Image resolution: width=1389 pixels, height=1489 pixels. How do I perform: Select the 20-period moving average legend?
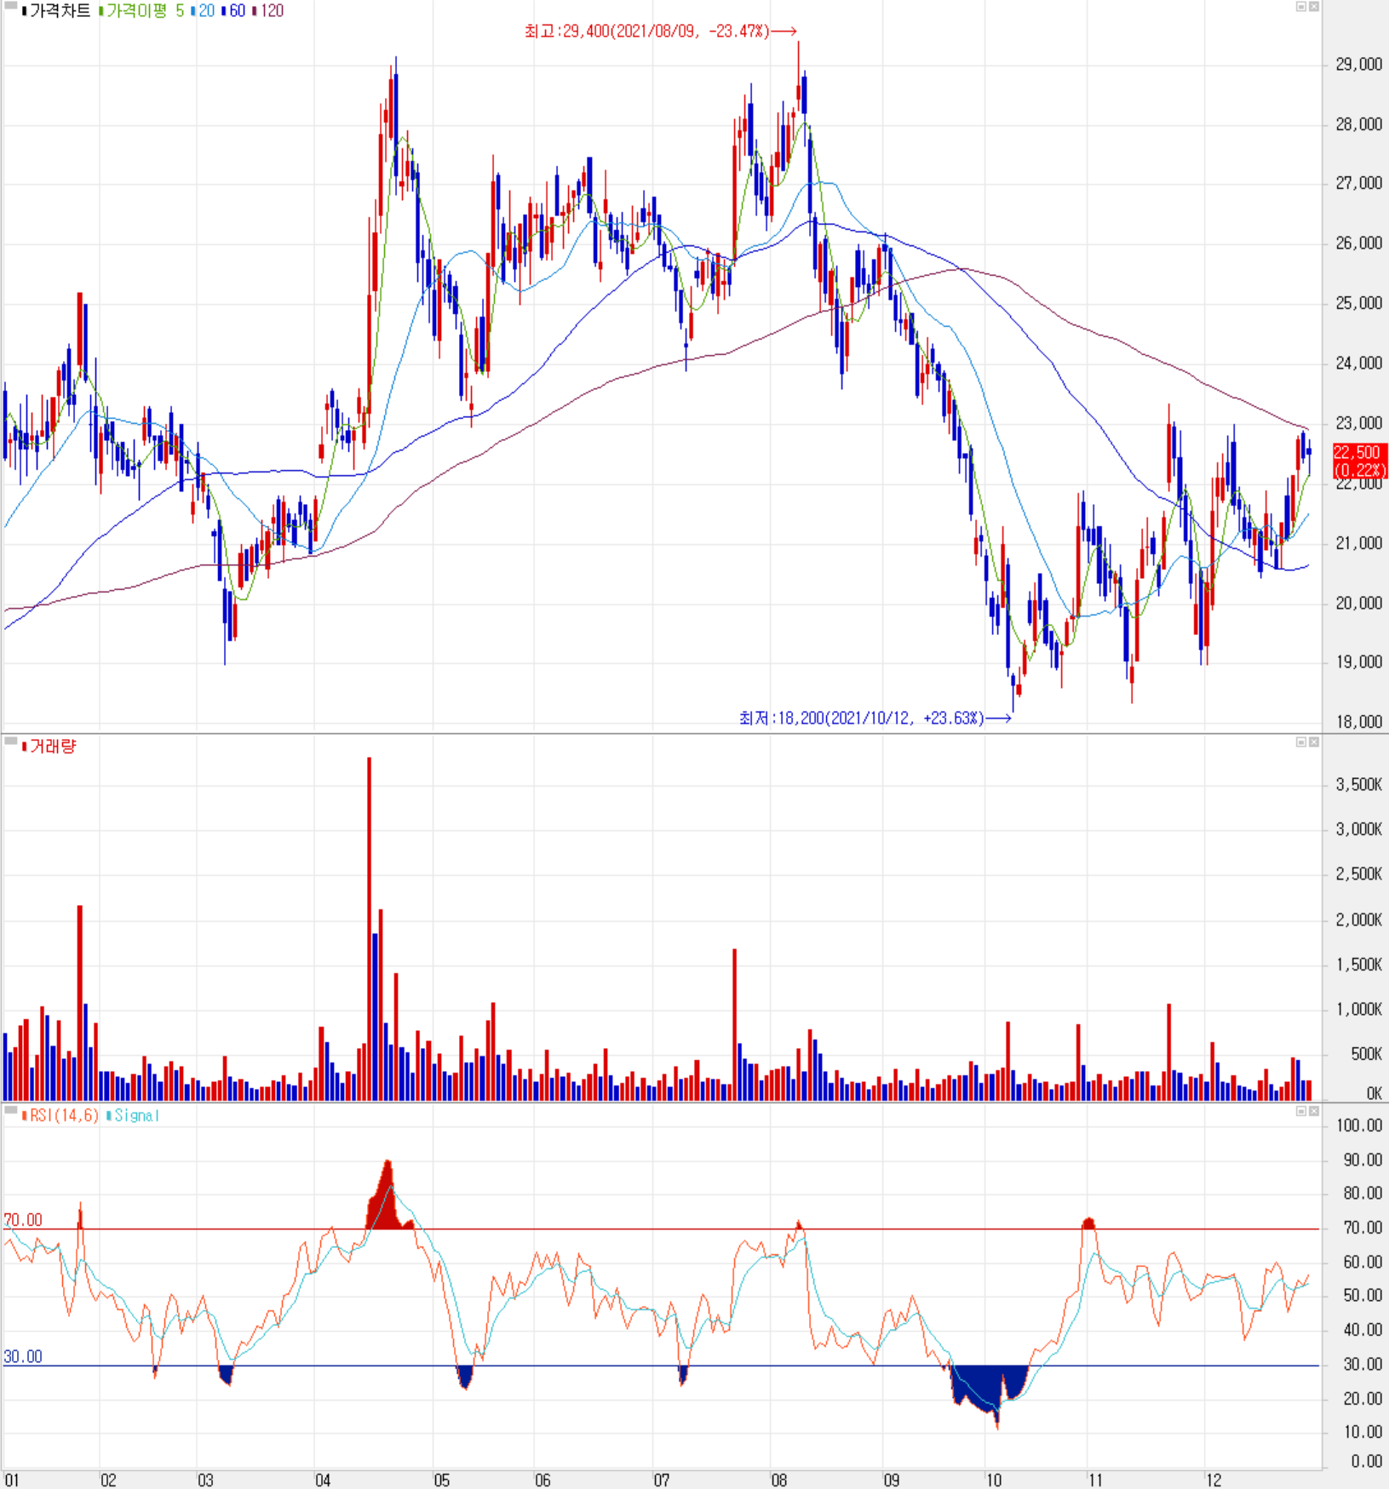(203, 11)
